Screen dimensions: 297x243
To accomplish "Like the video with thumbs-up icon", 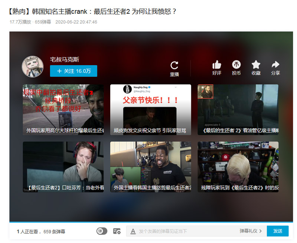I will pyautogui.click(x=217, y=65).
